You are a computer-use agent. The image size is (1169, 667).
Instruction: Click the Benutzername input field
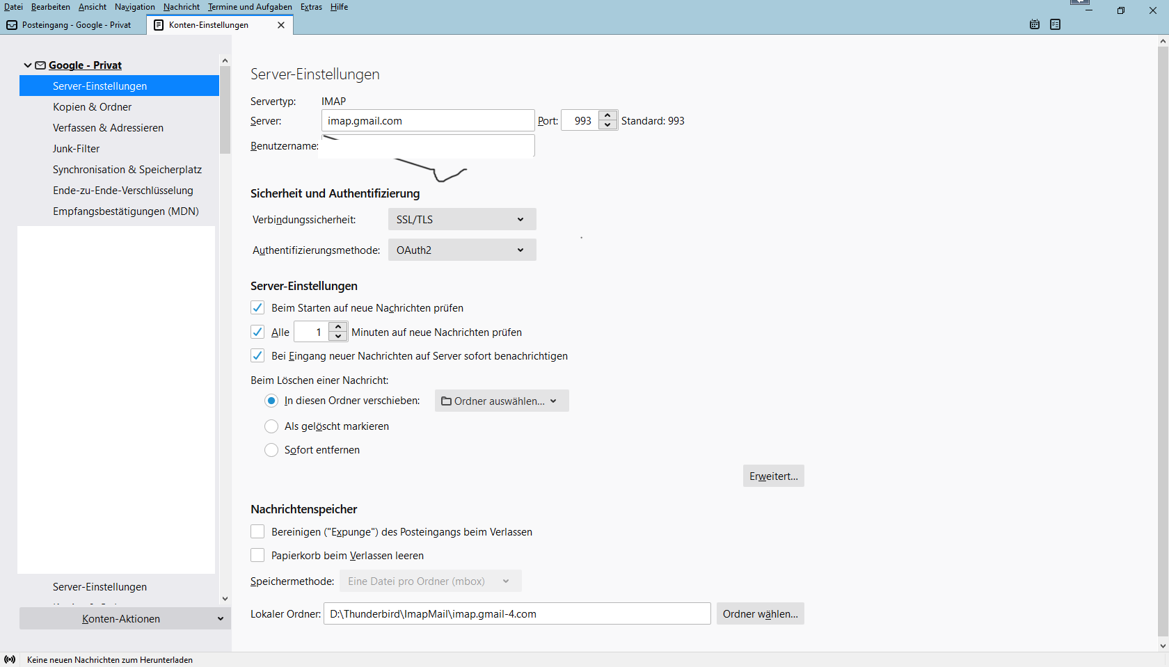428,145
